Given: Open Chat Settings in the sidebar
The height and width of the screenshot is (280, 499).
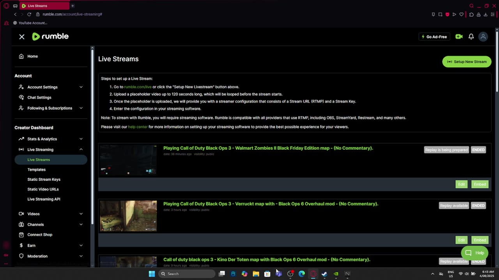Looking at the screenshot, I should point(39,98).
